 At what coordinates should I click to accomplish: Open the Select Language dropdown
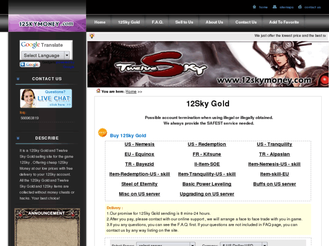coord(45,56)
